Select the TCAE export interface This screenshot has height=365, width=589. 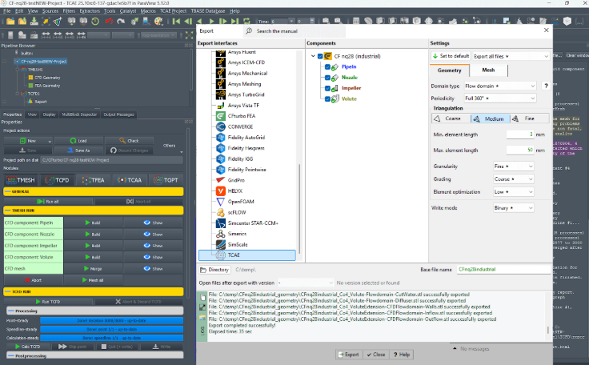click(x=247, y=255)
